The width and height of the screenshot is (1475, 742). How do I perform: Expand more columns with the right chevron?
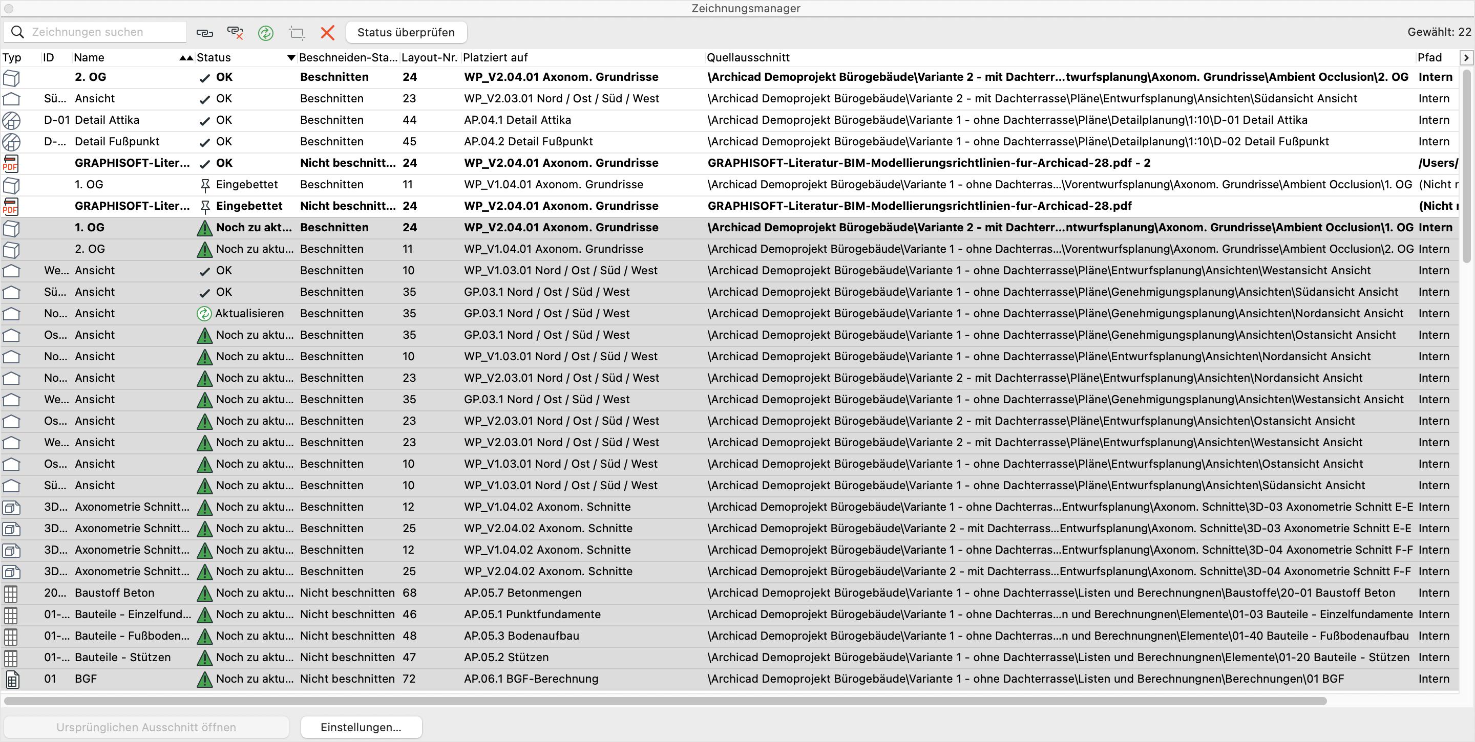pos(1466,57)
